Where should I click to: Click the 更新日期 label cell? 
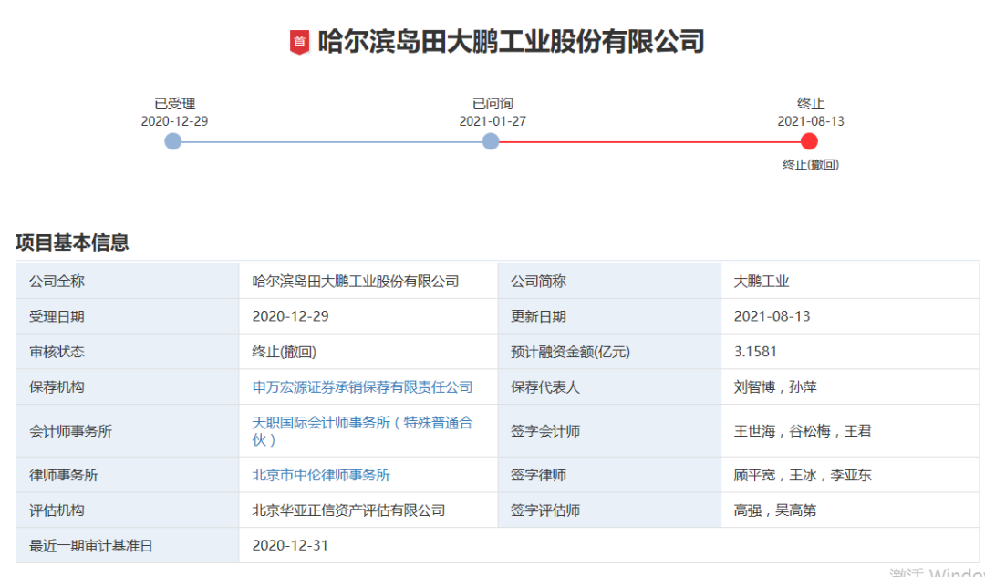click(609, 316)
